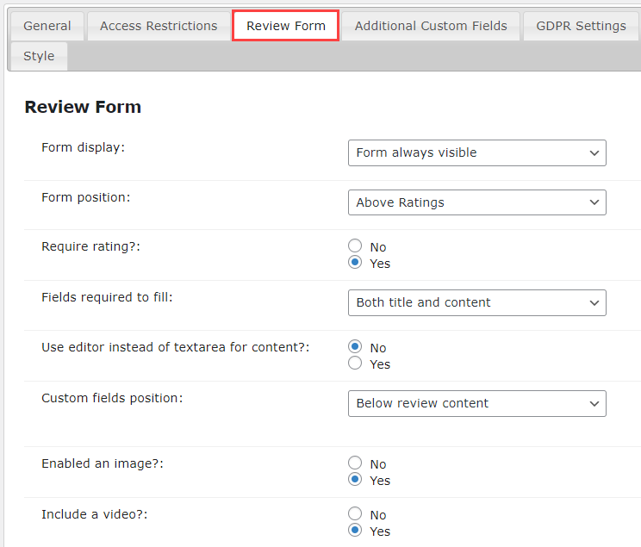Viewport: 641px width, 547px height.
Task: Open Additional Custom Fields tab
Action: (431, 26)
